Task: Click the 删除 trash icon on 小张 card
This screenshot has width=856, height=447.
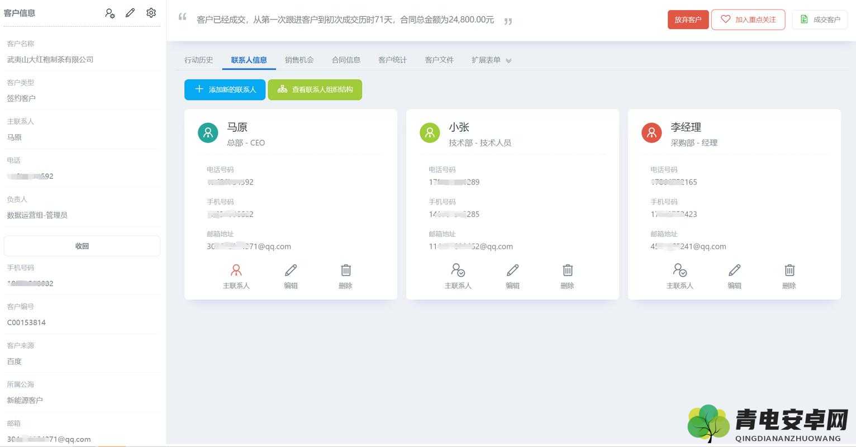Action: pyautogui.click(x=568, y=270)
